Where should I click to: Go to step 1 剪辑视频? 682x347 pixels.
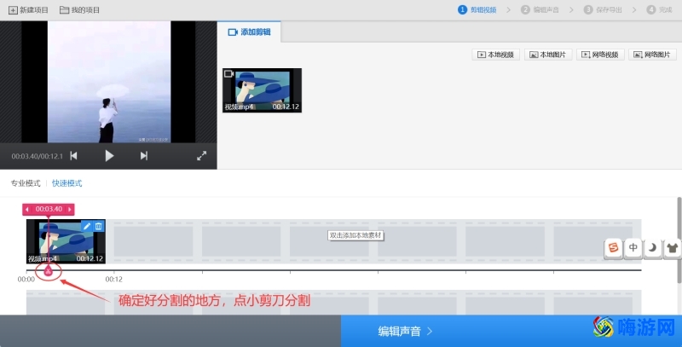click(477, 9)
